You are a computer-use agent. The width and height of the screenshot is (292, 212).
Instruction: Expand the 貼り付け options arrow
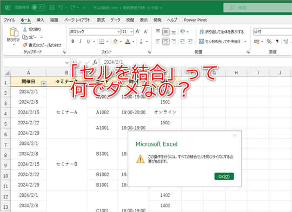tap(14, 44)
